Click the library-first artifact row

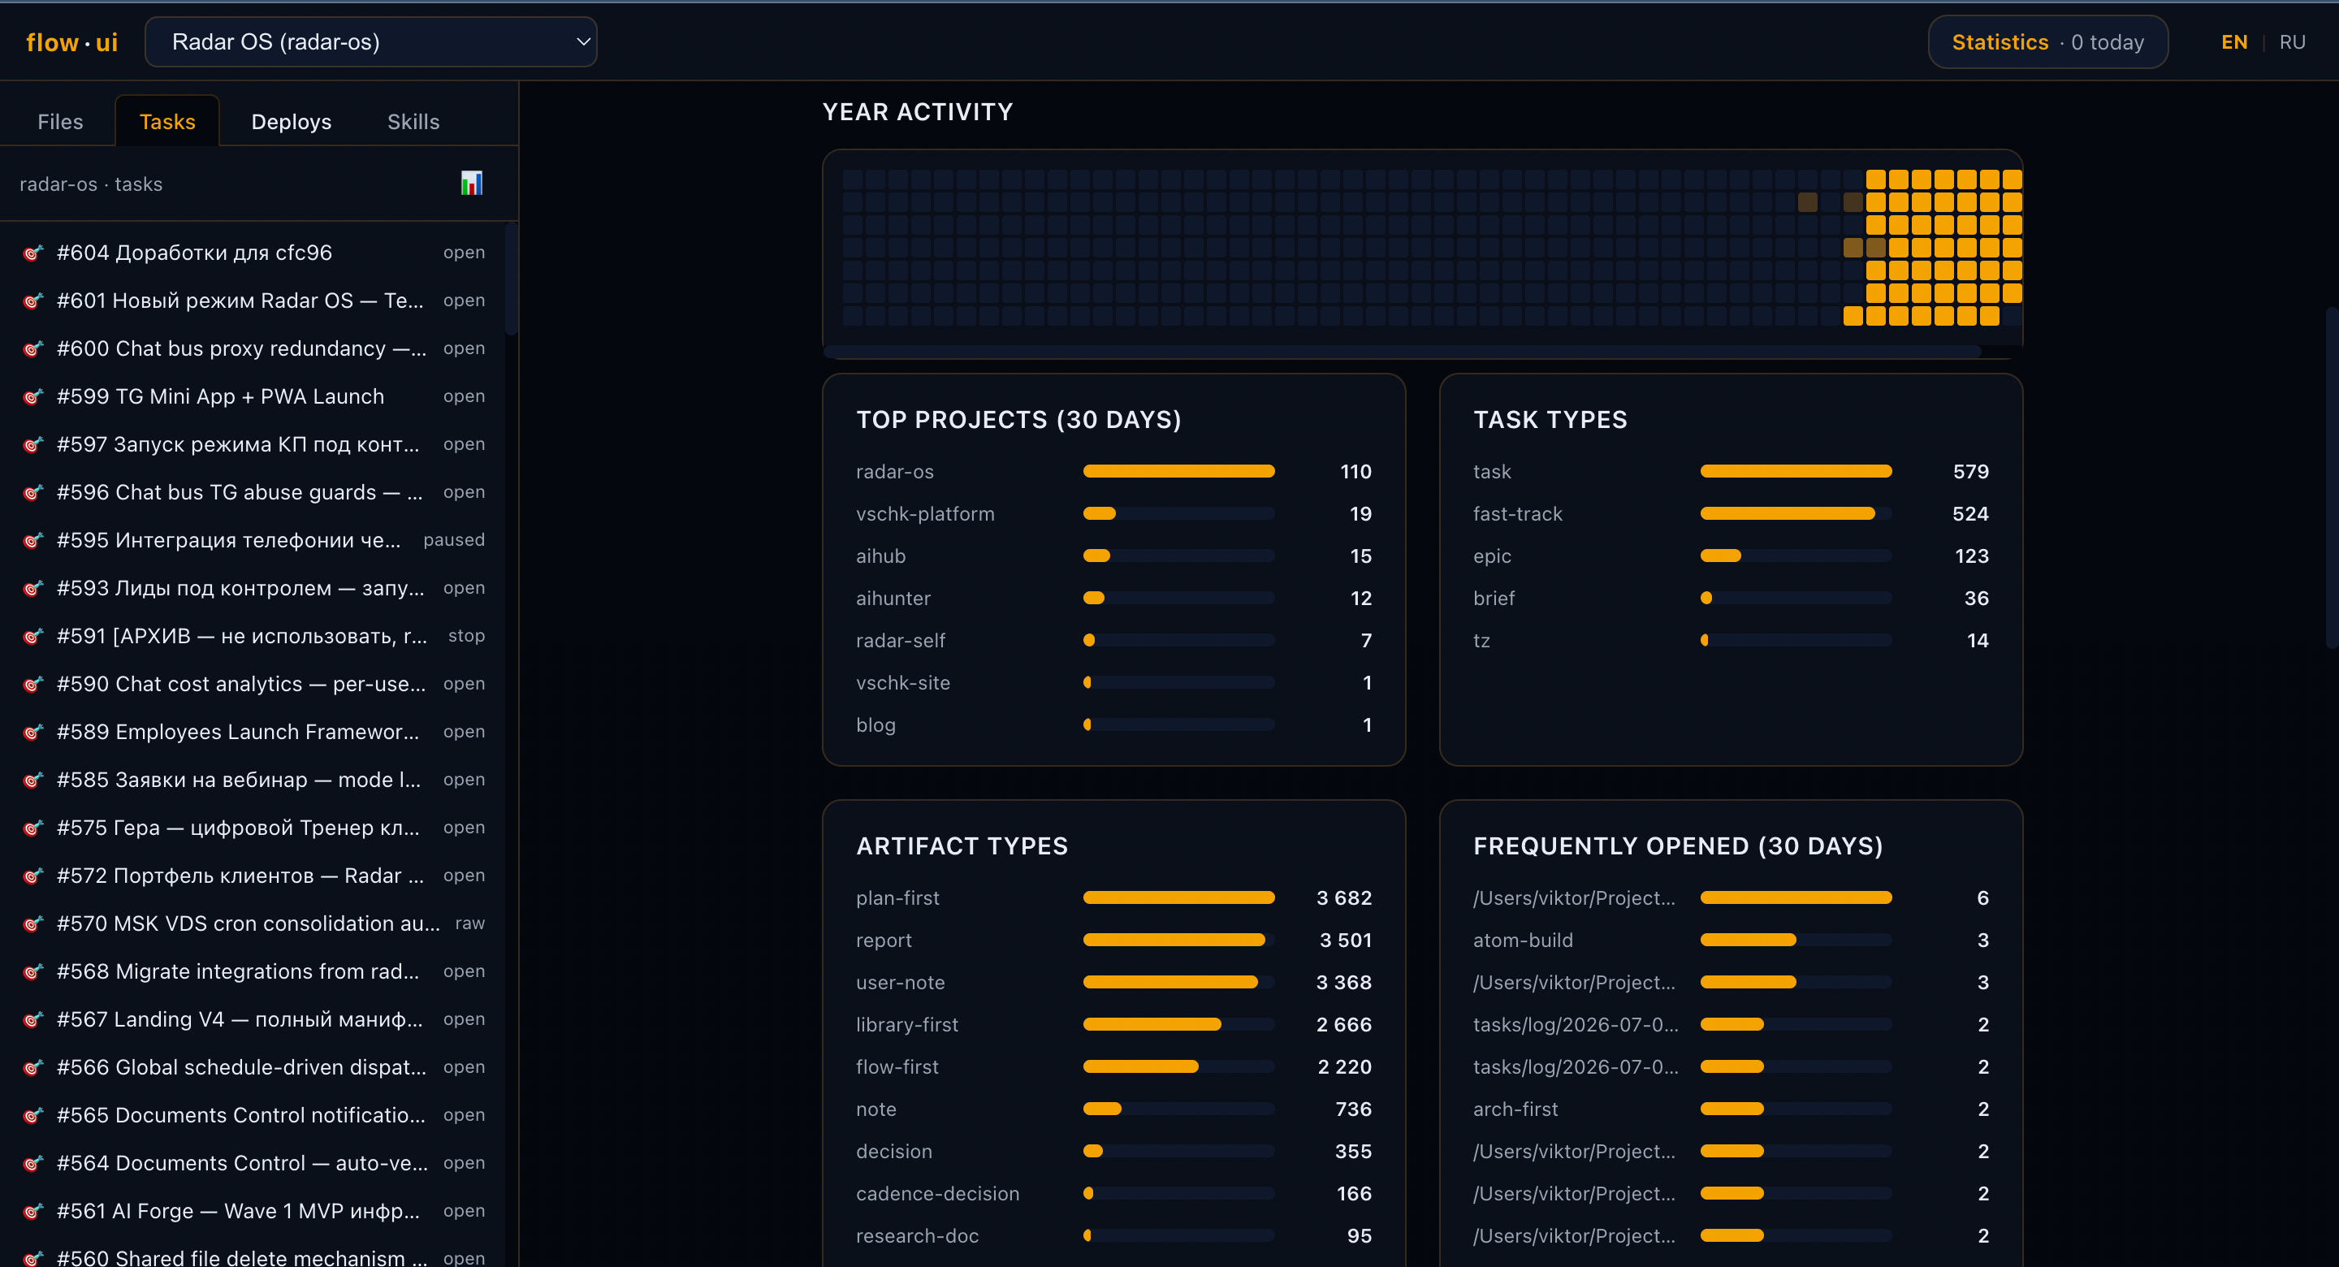click(1113, 1024)
